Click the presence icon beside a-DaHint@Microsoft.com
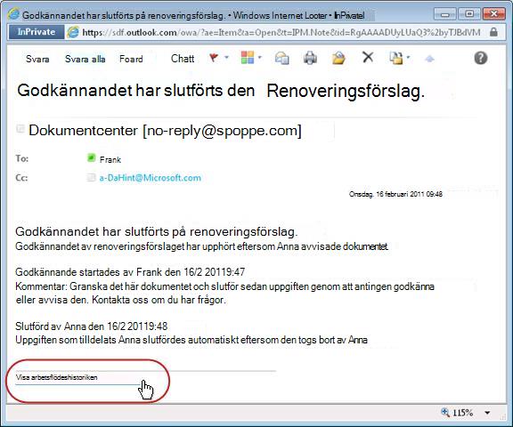The width and height of the screenshot is (513, 427). pos(91,177)
